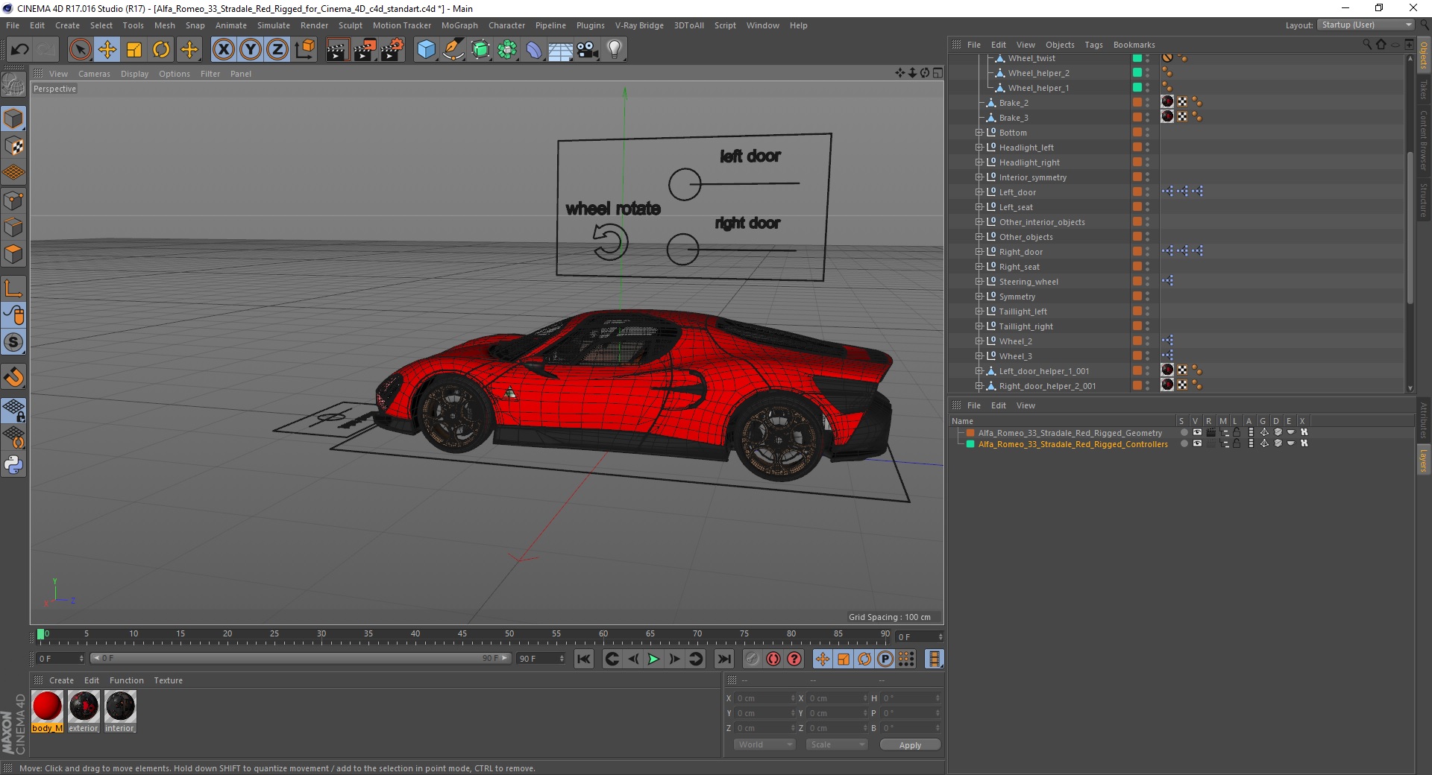Switch to Polygons mode
This screenshot has width=1432, height=775.
[13, 255]
